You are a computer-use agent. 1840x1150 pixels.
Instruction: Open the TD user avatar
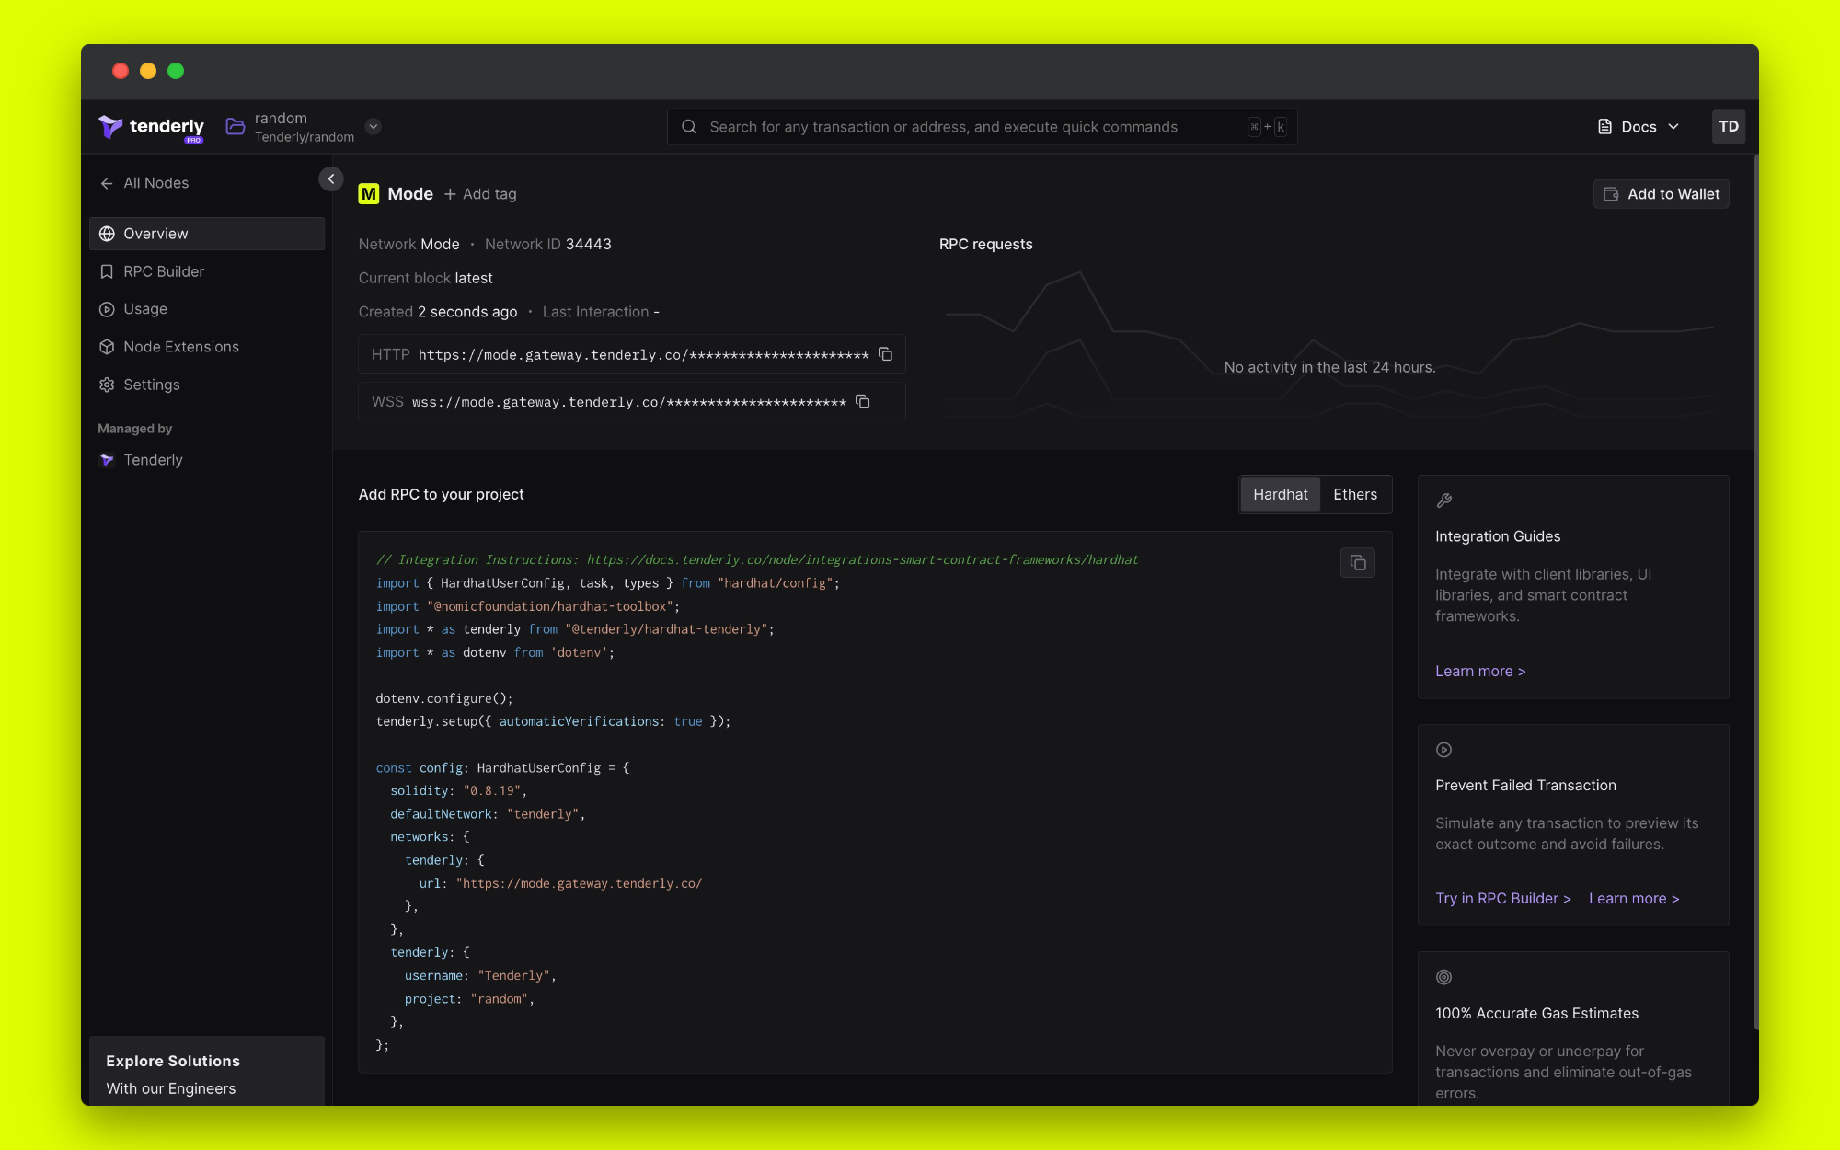pos(1728,127)
